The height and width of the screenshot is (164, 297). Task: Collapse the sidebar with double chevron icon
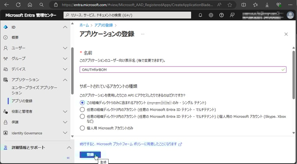pos(68,158)
